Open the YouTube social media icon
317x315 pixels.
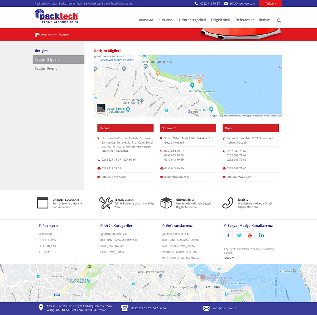(x=250, y=235)
